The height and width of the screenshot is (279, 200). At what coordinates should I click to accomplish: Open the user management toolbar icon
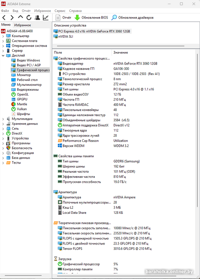pos(37,17)
